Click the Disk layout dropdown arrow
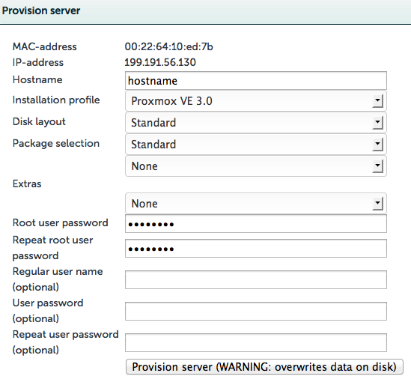This screenshot has width=411, height=382. [x=378, y=123]
